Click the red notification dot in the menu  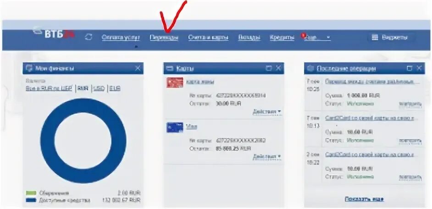(x=303, y=35)
